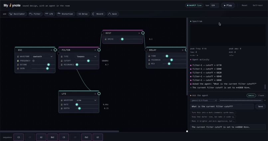Click the agent prompt text field

[222, 106]
